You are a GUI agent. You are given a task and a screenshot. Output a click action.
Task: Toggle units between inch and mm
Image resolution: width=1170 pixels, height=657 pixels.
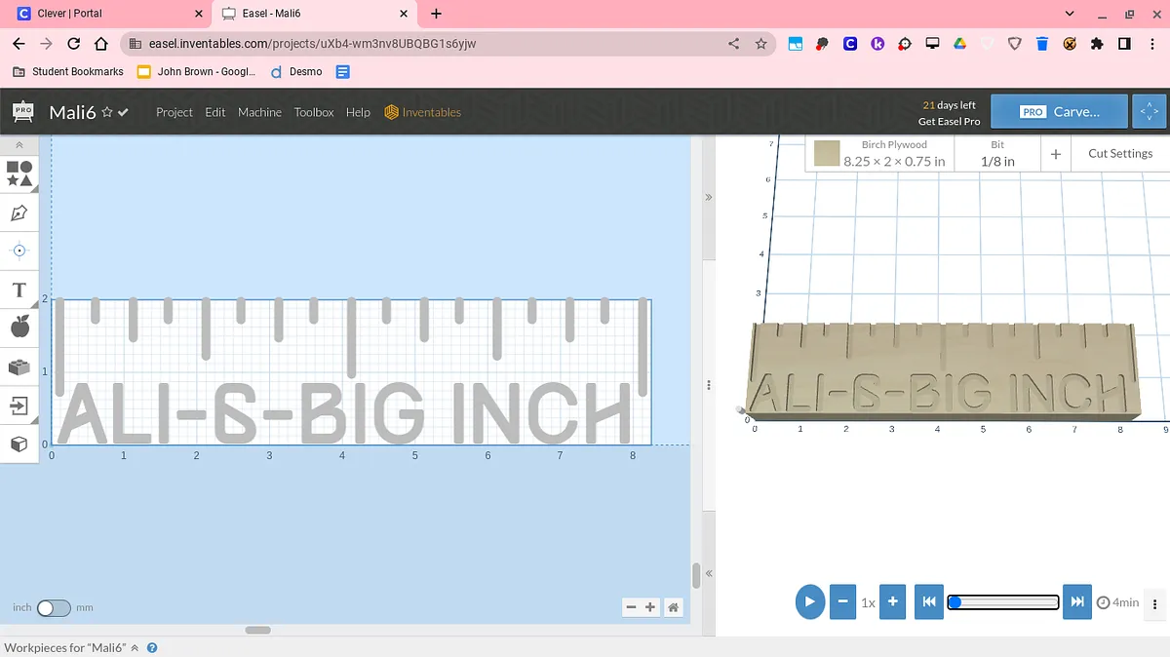pos(54,607)
